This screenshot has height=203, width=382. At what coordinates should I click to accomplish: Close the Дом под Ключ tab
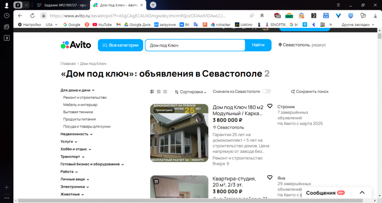pyautogui.click(x=142, y=5)
